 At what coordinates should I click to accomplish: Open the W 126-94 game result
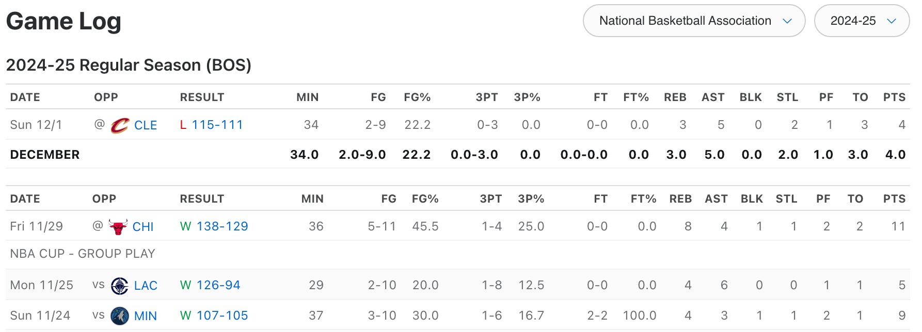click(218, 285)
